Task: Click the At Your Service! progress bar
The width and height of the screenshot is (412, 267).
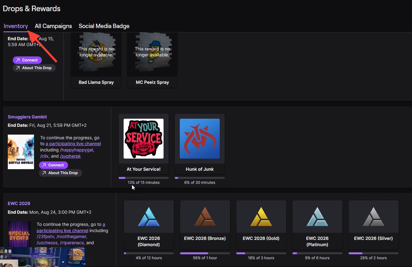Action: click(x=144, y=178)
